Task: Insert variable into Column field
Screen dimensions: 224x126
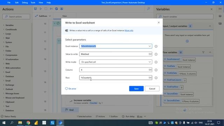Action: (x=150, y=70)
